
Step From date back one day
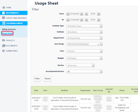(68, 14)
